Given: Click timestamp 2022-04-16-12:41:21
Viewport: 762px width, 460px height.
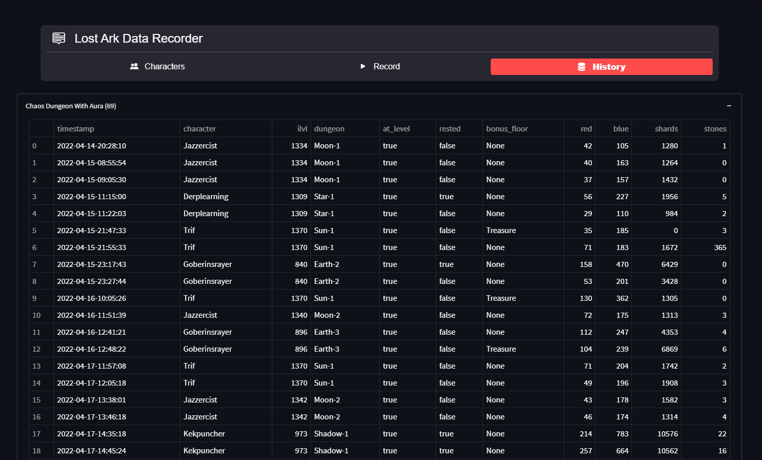Looking at the screenshot, I should click(x=117, y=332).
